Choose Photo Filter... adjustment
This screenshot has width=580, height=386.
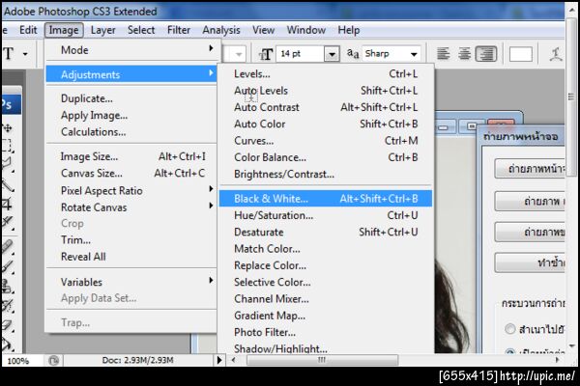[326, 332]
